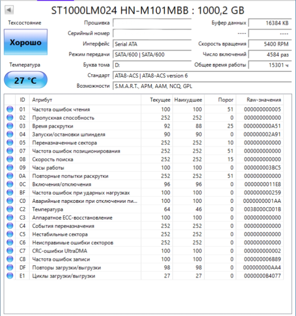Click status icon for attribute C2
Viewport: 296px width, 316px height.
tap(10, 209)
